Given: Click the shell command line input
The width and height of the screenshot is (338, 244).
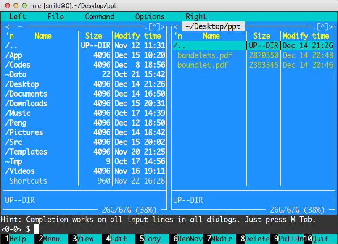Looking at the screenshot, I should (168, 229).
